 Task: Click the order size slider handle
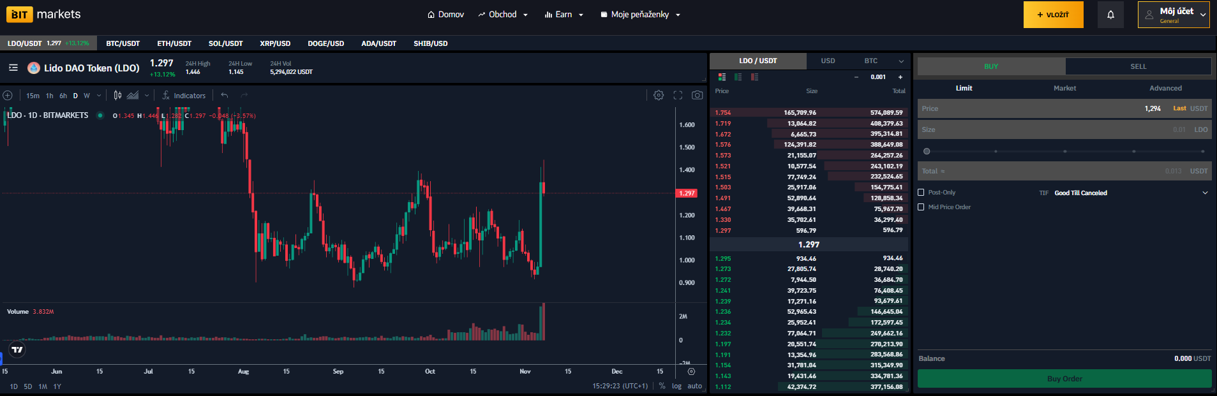click(927, 151)
